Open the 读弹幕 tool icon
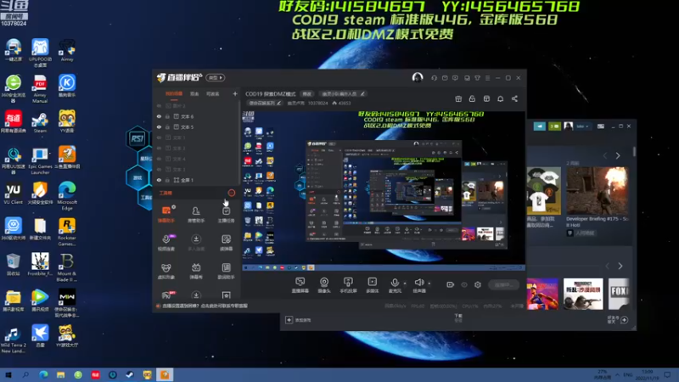The image size is (679, 382). point(226,242)
